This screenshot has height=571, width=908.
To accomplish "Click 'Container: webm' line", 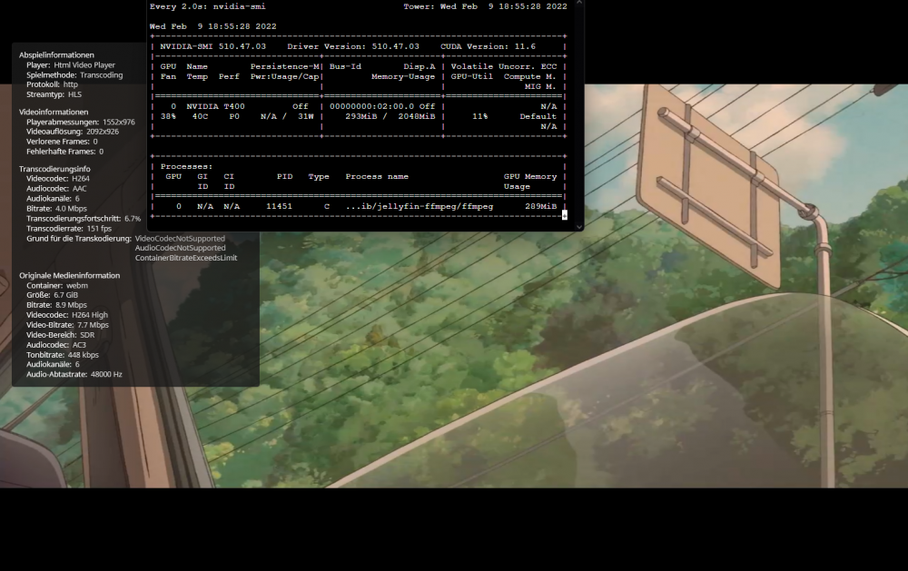I will pyautogui.click(x=56, y=285).
